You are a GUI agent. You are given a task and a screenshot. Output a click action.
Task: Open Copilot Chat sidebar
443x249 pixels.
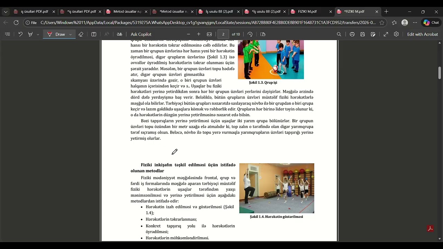431,22
